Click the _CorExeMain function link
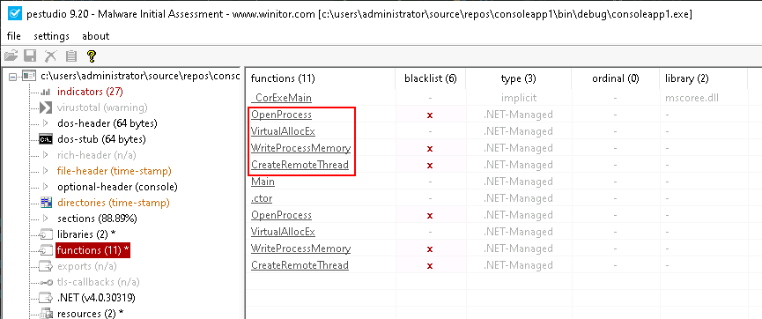Viewport: 762px width, 319px height. click(281, 98)
